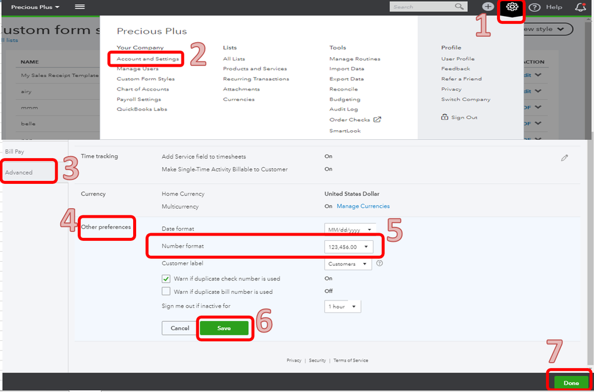Open the footer Privacy link
Screen dimensions: 594x392
[294, 360]
